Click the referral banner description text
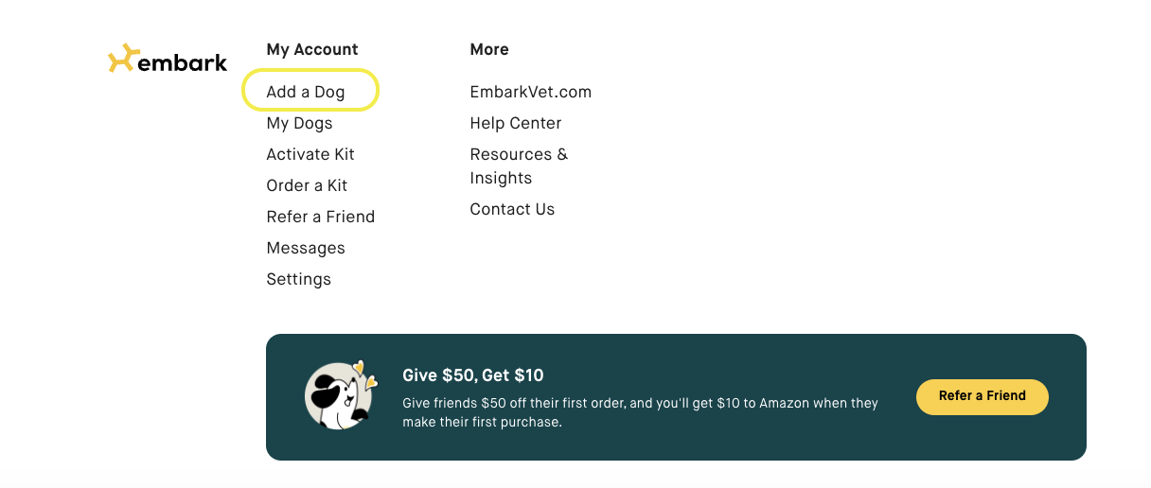This screenshot has width=1151, height=488. [641, 412]
